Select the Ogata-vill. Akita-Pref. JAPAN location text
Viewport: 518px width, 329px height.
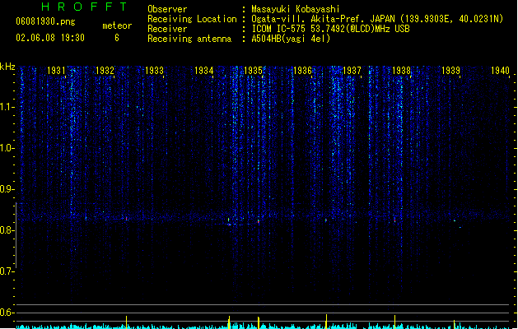click(377, 19)
